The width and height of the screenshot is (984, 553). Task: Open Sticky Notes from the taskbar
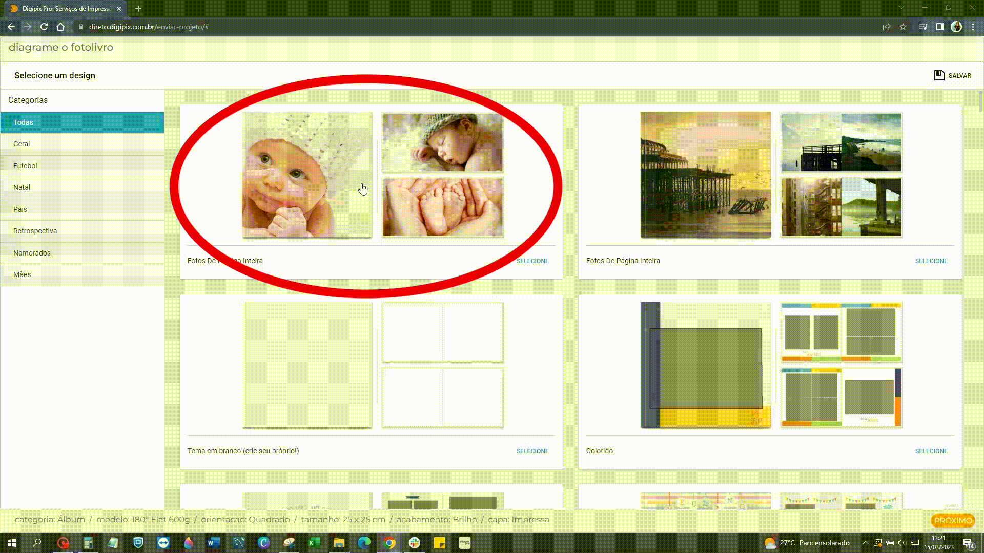[440, 543]
